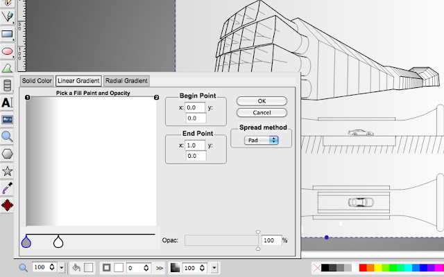Viewport: 444px width, 277px height.
Task: Click the gradient begin point marker 1
Action: pyautogui.click(x=28, y=98)
